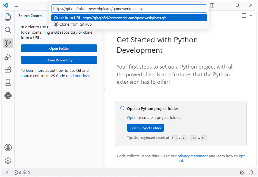258x177 pixels.
Task: Select the Source Control activity bar icon
Action: click(x=8, y=43)
